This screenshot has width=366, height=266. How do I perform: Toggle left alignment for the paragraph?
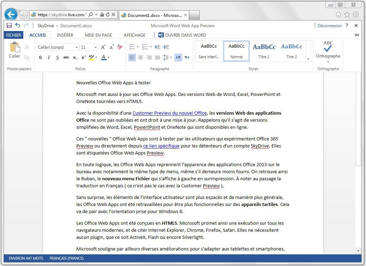132,58
